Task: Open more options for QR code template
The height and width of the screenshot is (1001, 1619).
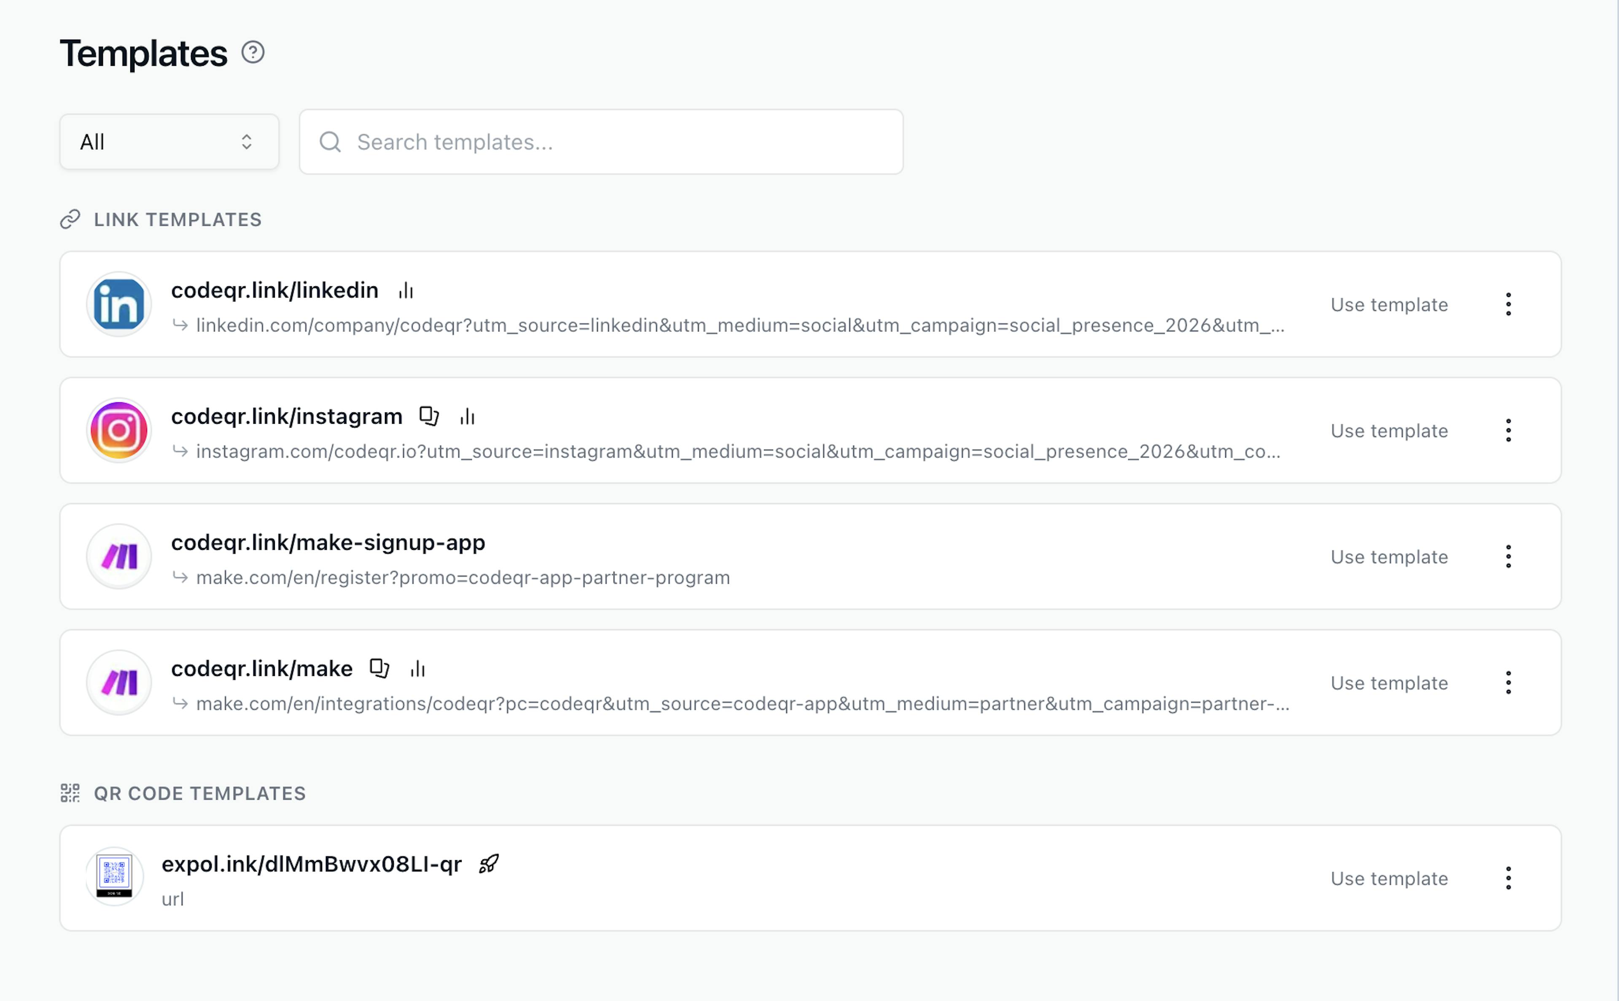Action: coord(1508,879)
